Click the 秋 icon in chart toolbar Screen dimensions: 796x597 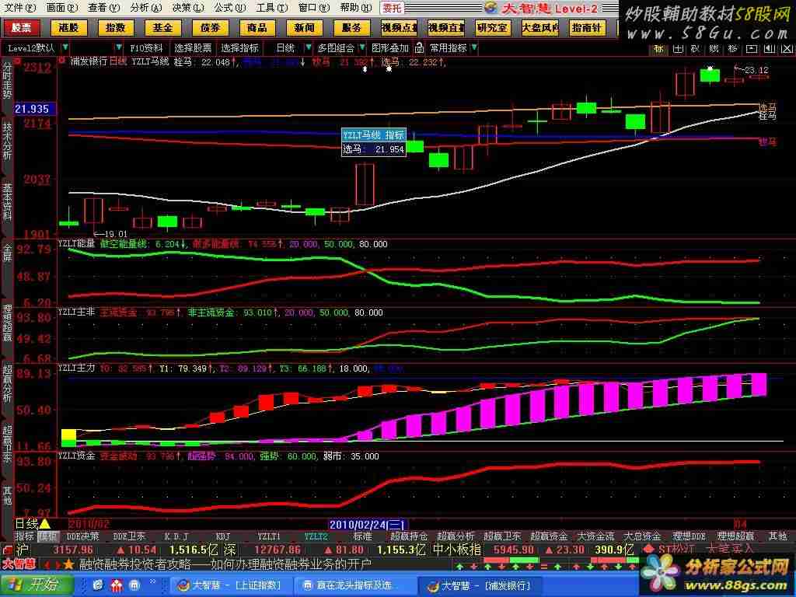coord(696,49)
